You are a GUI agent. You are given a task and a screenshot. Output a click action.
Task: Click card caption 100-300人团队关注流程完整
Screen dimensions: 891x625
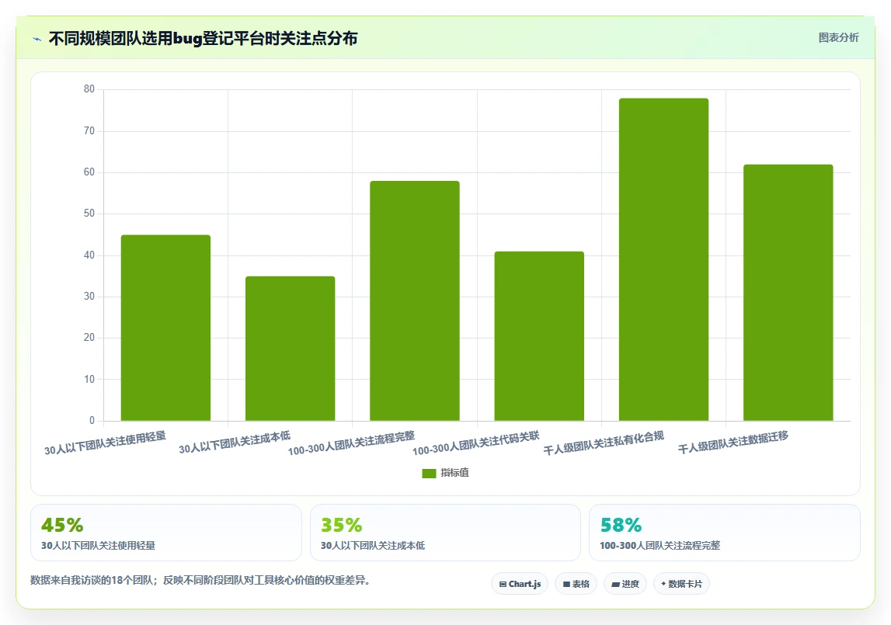[660, 546]
